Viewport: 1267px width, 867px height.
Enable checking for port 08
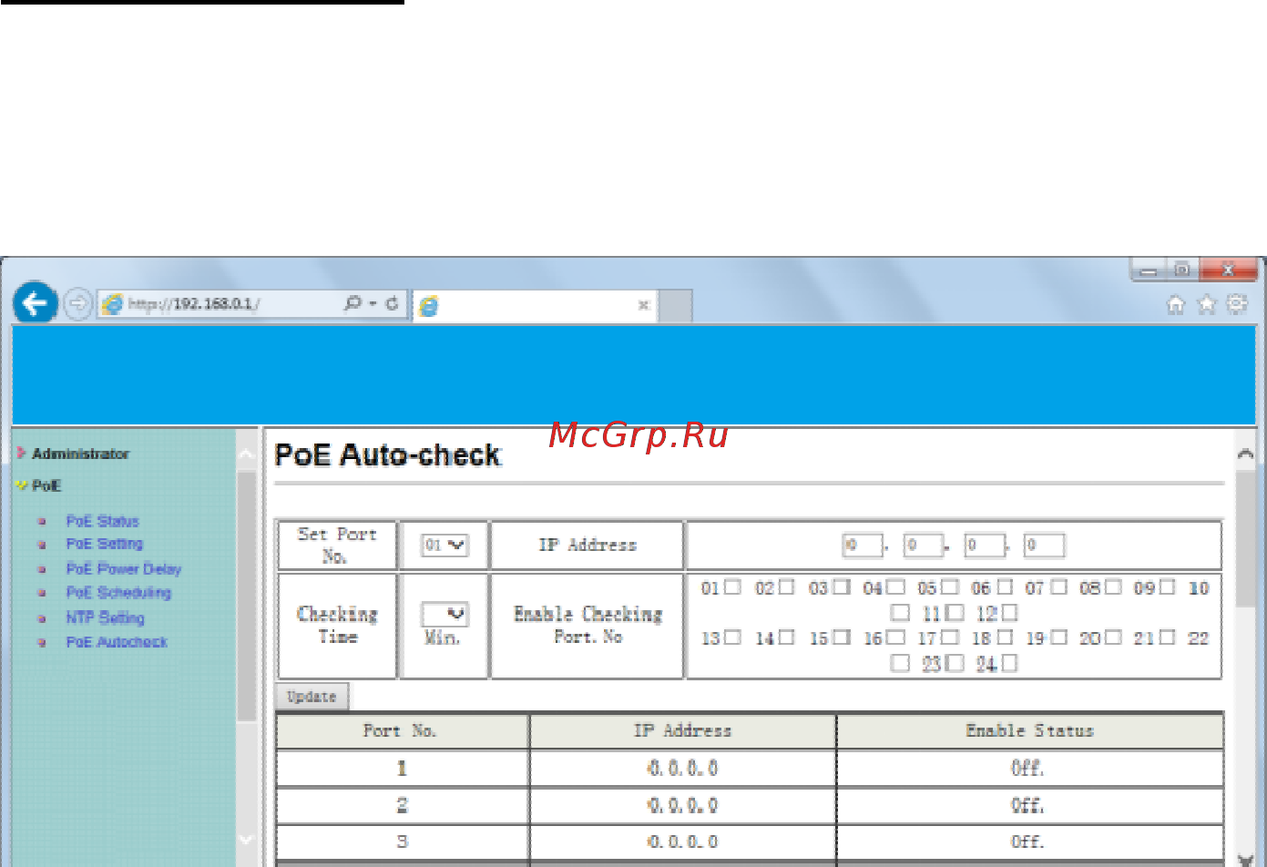(x=1113, y=587)
